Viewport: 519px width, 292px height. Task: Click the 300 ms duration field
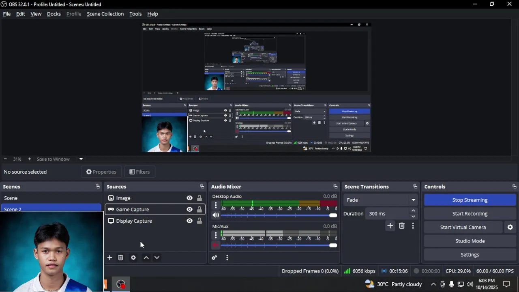pos(387,214)
